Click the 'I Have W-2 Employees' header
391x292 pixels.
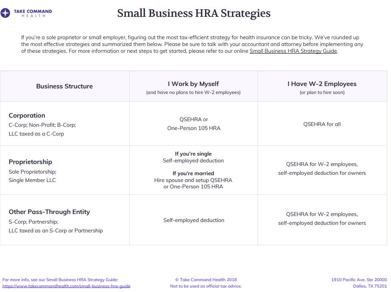coord(322,84)
